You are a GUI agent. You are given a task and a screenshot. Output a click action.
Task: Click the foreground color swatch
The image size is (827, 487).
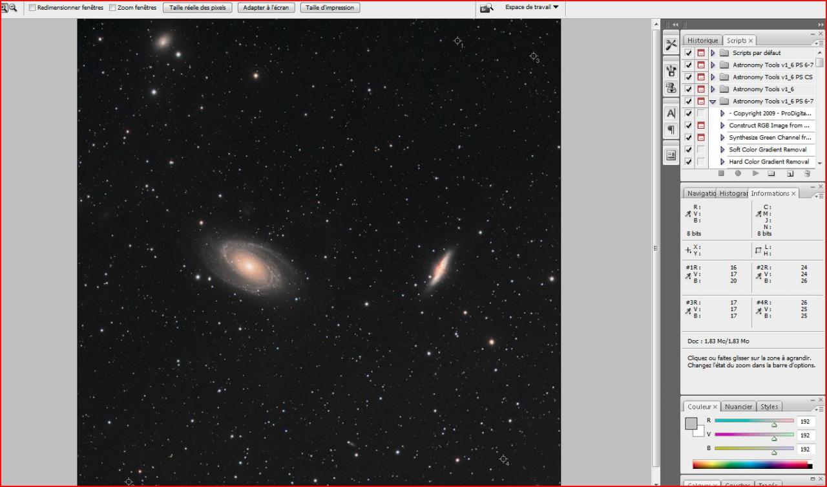tap(691, 424)
